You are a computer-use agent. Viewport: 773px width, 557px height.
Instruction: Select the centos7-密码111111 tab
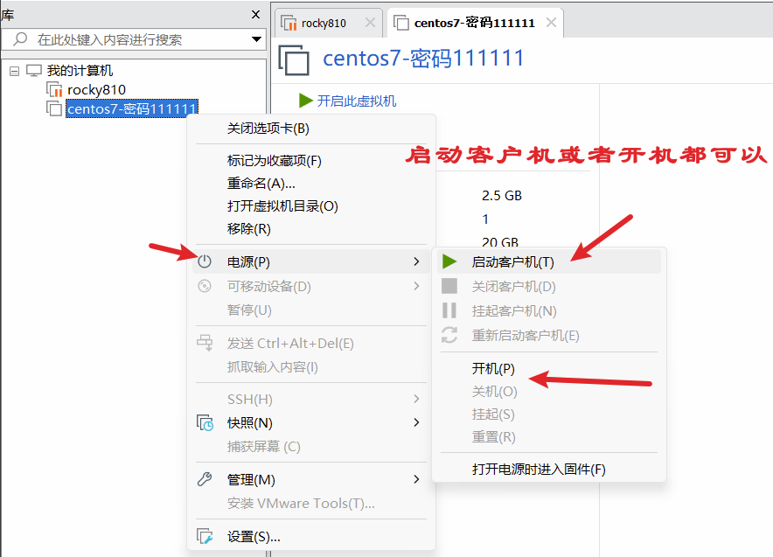[x=475, y=23]
